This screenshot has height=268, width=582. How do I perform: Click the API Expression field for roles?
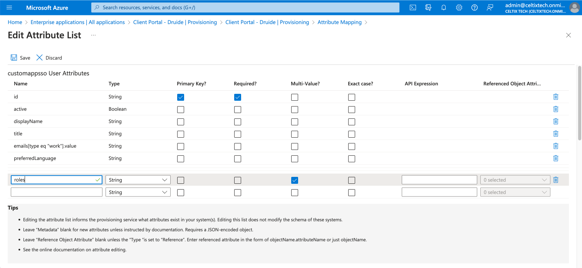tap(439, 180)
